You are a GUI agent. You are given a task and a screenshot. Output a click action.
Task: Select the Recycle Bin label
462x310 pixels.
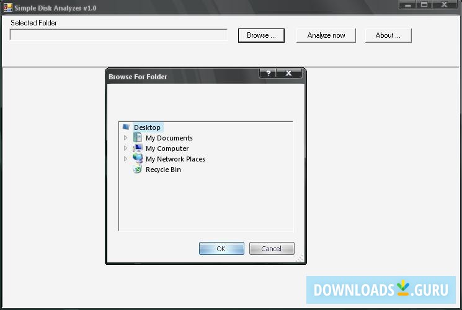pyautogui.click(x=163, y=170)
